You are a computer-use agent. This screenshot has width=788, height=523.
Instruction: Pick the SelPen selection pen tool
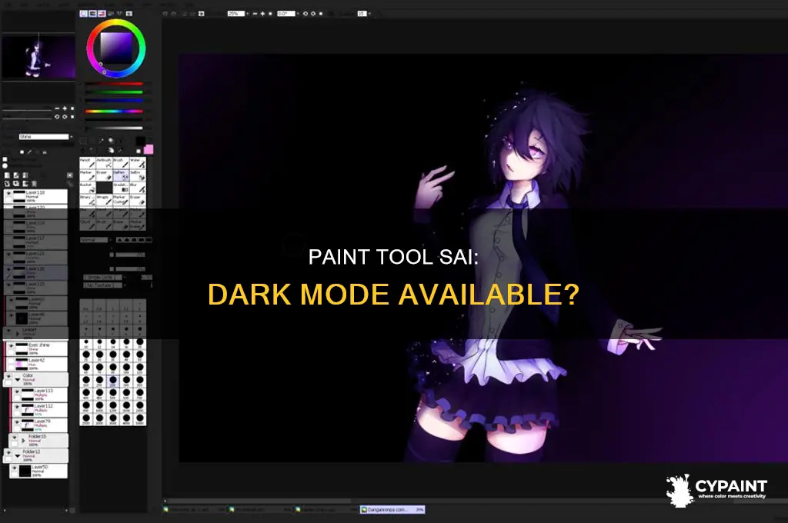[x=121, y=175]
